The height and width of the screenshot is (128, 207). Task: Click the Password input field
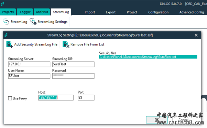73,76
